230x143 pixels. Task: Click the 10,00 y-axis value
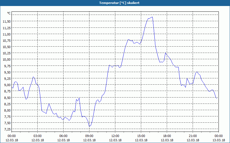click(x=7, y=59)
